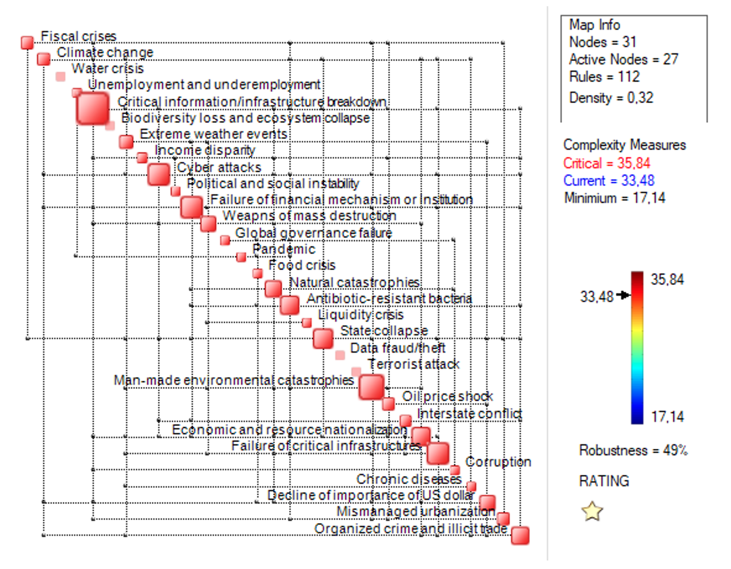Click the red Critical = 35,84 text

pos(606,163)
